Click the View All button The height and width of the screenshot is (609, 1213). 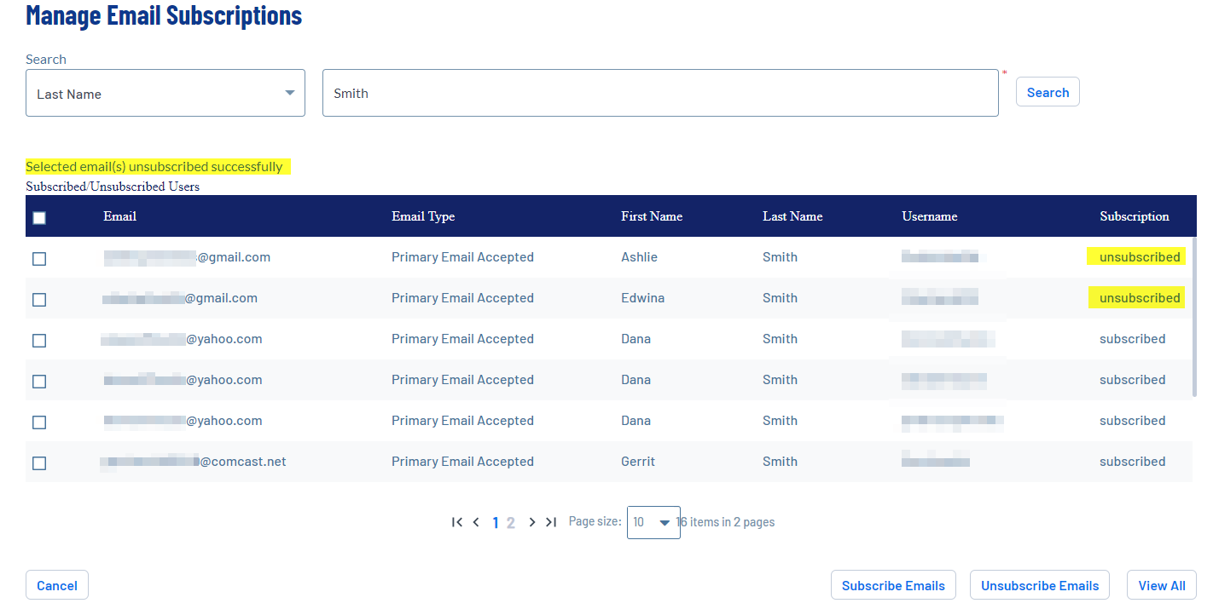[x=1161, y=585]
